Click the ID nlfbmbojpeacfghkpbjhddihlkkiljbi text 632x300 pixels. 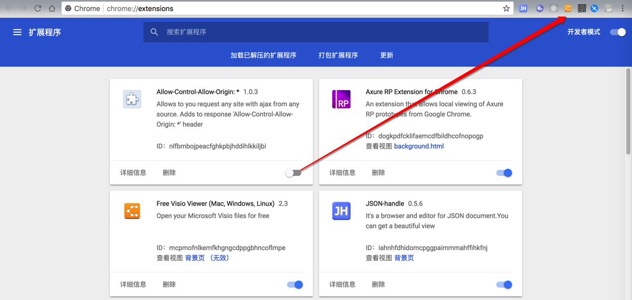point(211,146)
